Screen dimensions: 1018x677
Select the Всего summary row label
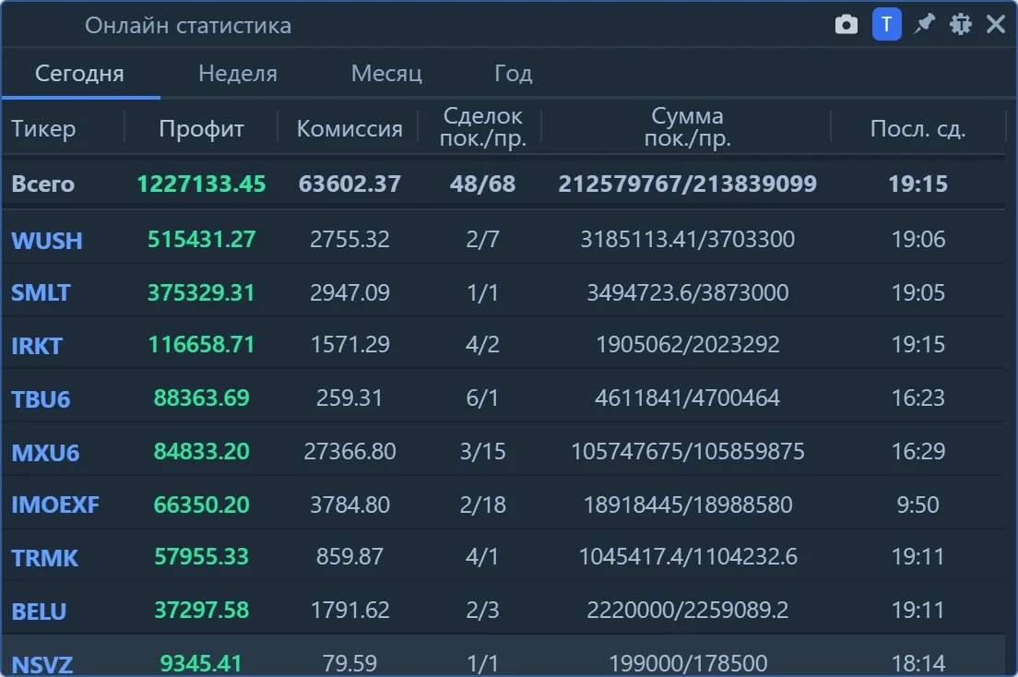point(42,184)
